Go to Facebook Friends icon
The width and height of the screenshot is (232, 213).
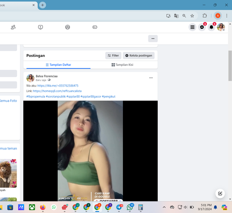pyautogui.click(x=13, y=27)
